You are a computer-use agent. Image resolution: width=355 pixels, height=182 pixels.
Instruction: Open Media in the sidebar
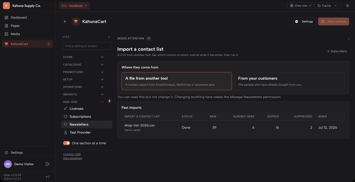tap(27, 34)
